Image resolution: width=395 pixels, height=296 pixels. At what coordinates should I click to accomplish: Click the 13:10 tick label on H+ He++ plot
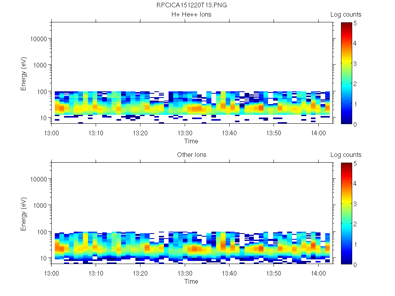click(96, 133)
